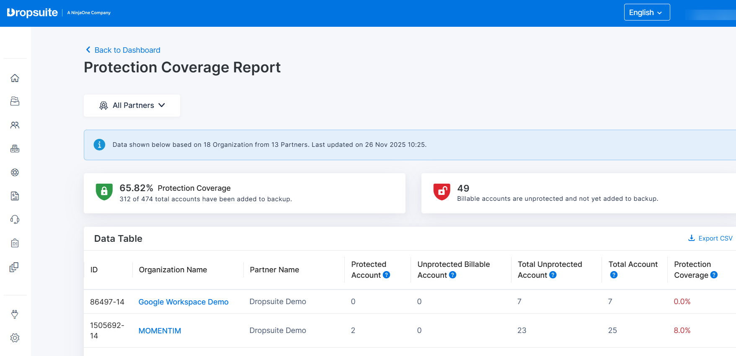This screenshot has height=356, width=736.
Task: Click the Dropsuite logo in header
Action: click(x=32, y=13)
